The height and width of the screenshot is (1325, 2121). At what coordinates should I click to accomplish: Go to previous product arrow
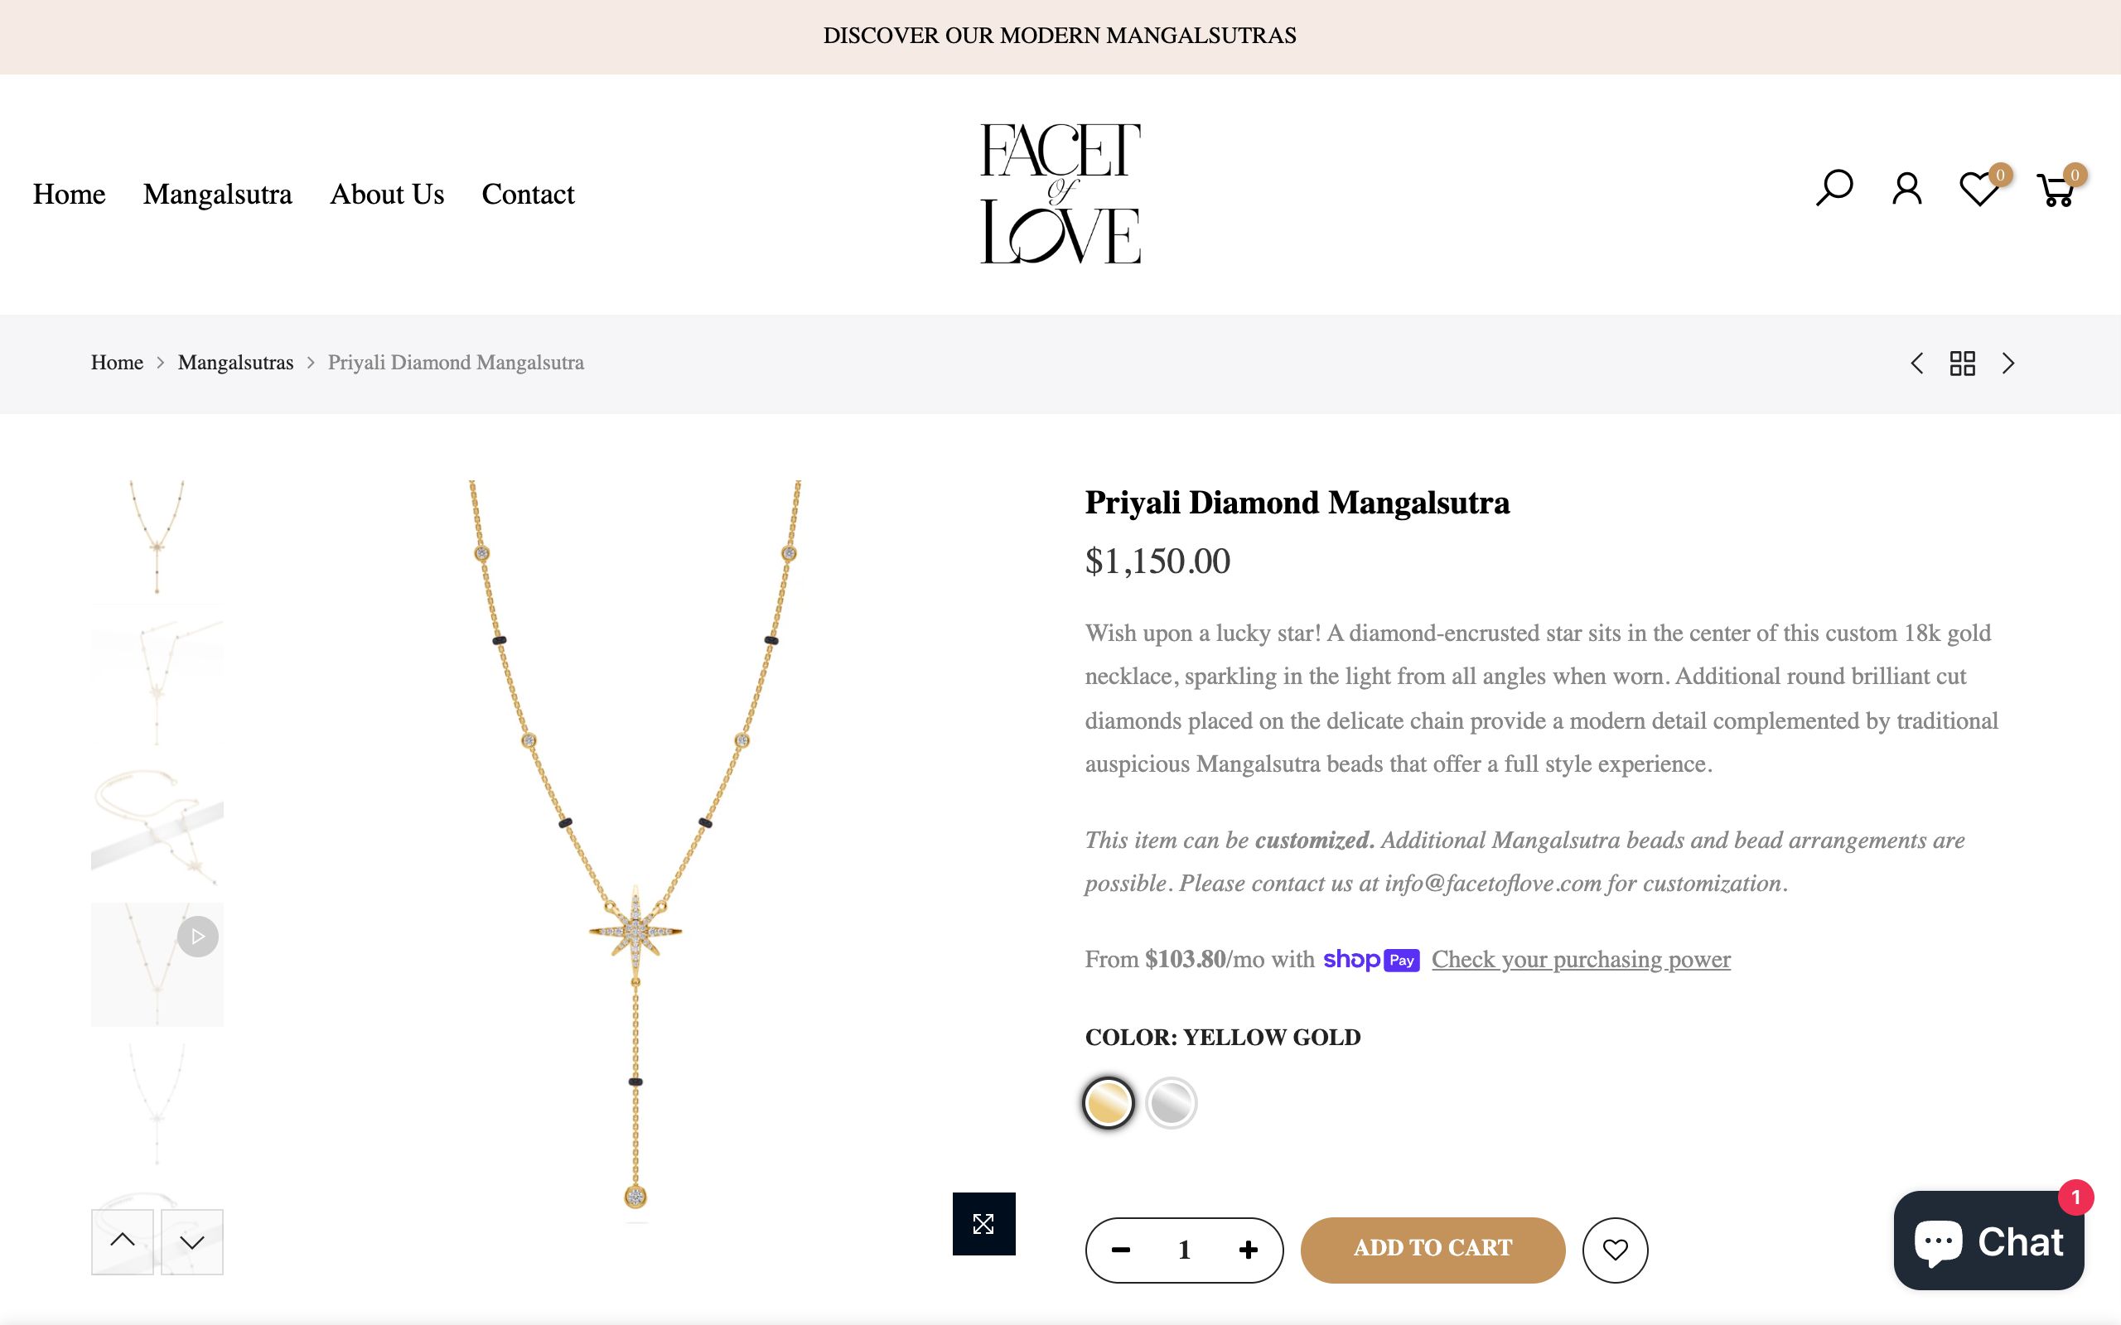1917,364
